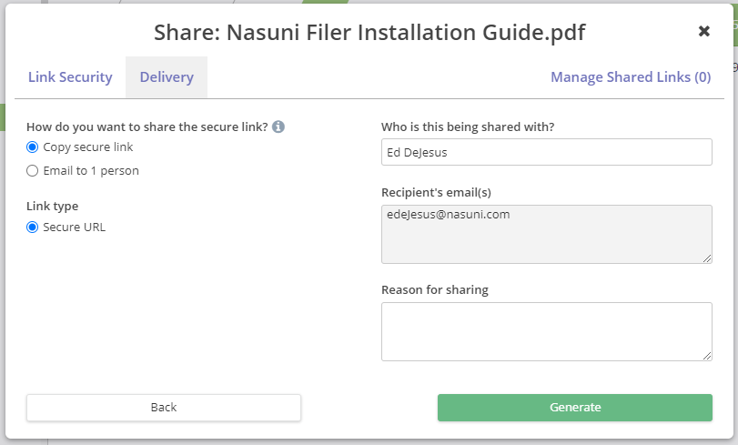Select the Copy secure link option
The image size is (738, 445).
[33, 147]
